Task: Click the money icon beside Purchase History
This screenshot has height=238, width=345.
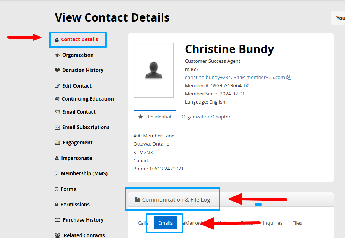Action: 57,220
